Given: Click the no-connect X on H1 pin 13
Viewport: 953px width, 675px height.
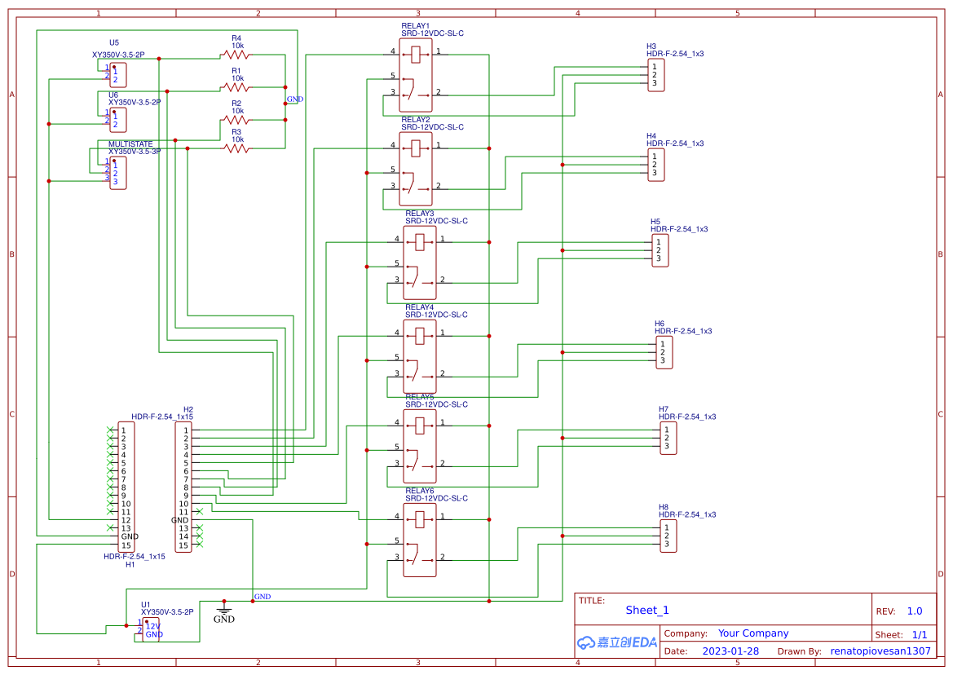Looking at the screenshot, I should coord(109,528).
